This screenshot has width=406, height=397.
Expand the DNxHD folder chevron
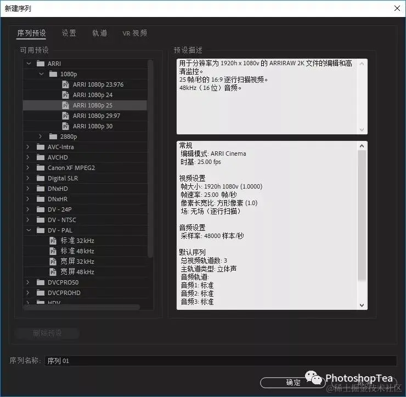pos(28,189)
